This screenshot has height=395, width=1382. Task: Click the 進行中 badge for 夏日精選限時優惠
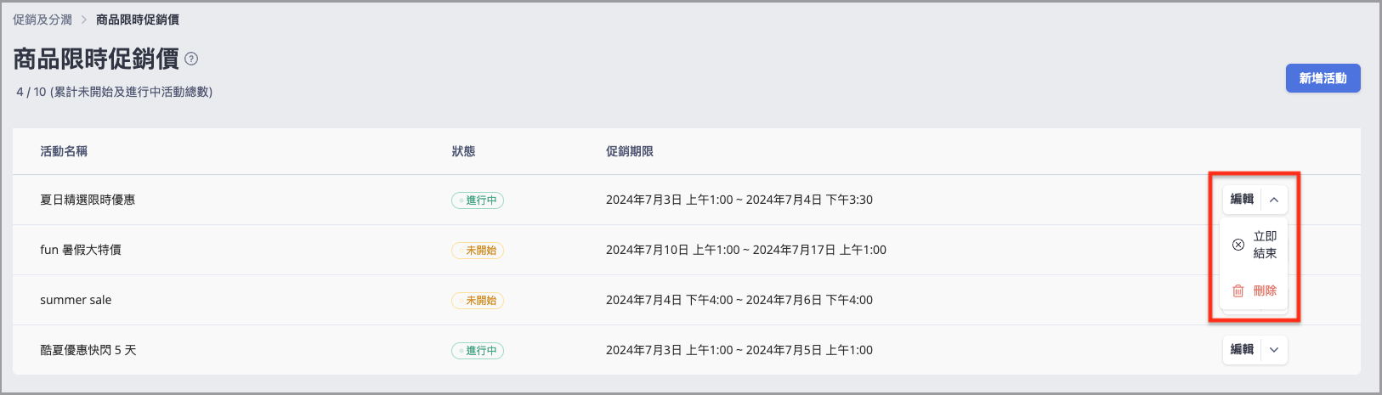click(478, 200)
